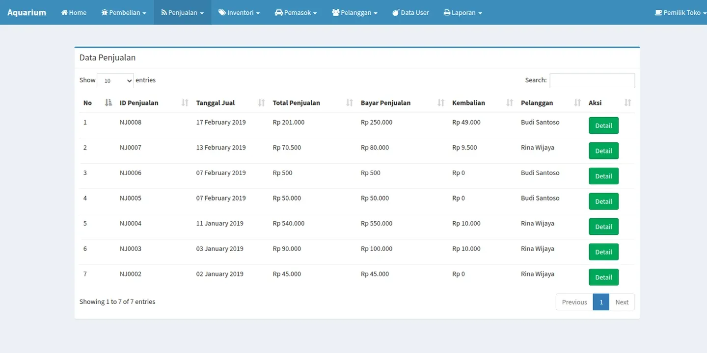Sort by the Bayar Penjualan sort icon
Image resolution: width=707 pixels, height=353 pixels.
(x=441, y=102)
